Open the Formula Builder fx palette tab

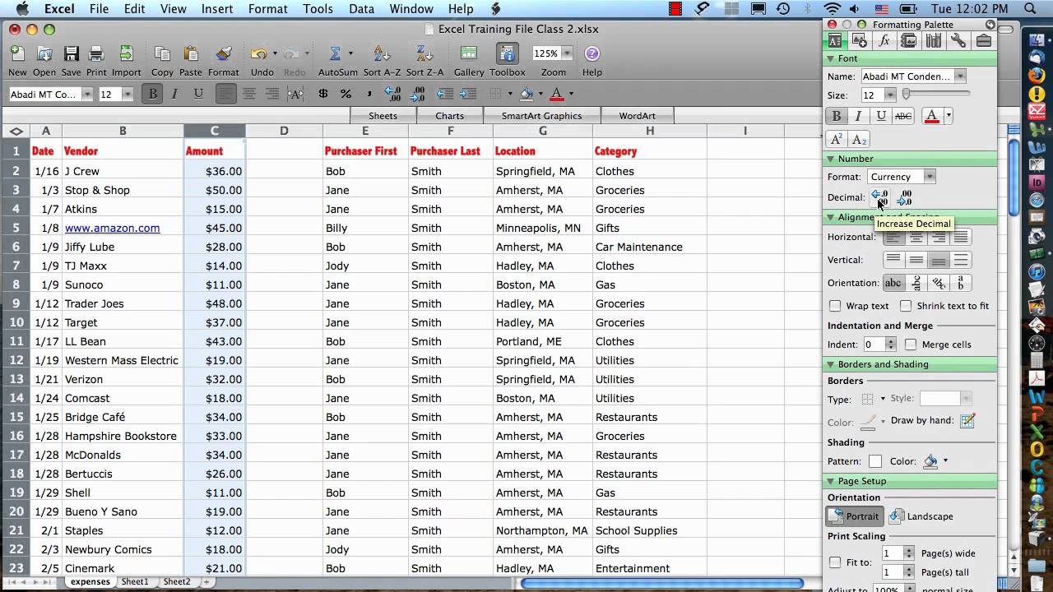click(x=884, y=40)
